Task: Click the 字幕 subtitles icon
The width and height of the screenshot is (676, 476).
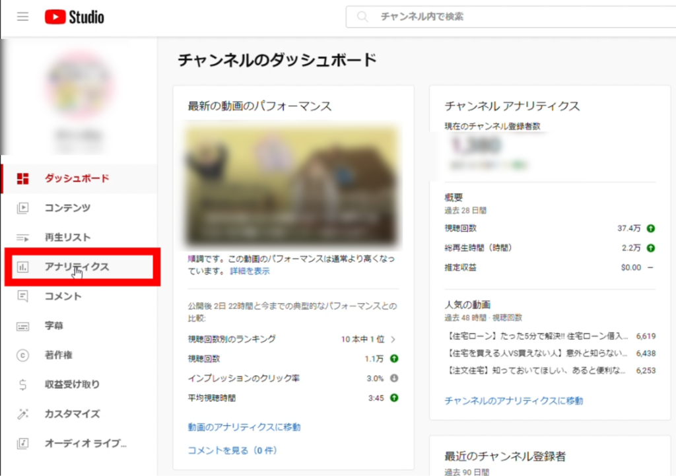Action: click(x=23, y=326)
